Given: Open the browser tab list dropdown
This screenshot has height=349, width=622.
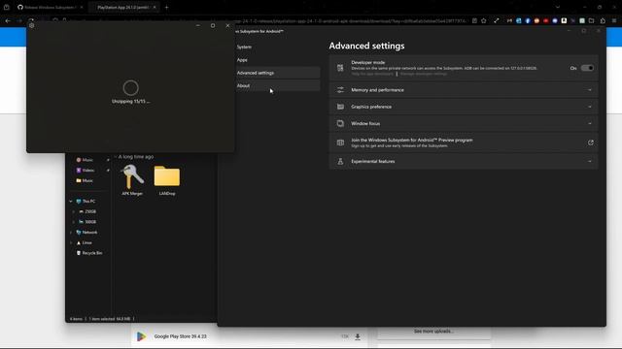Looking at the screenshot, I should (x=558, y=7).
